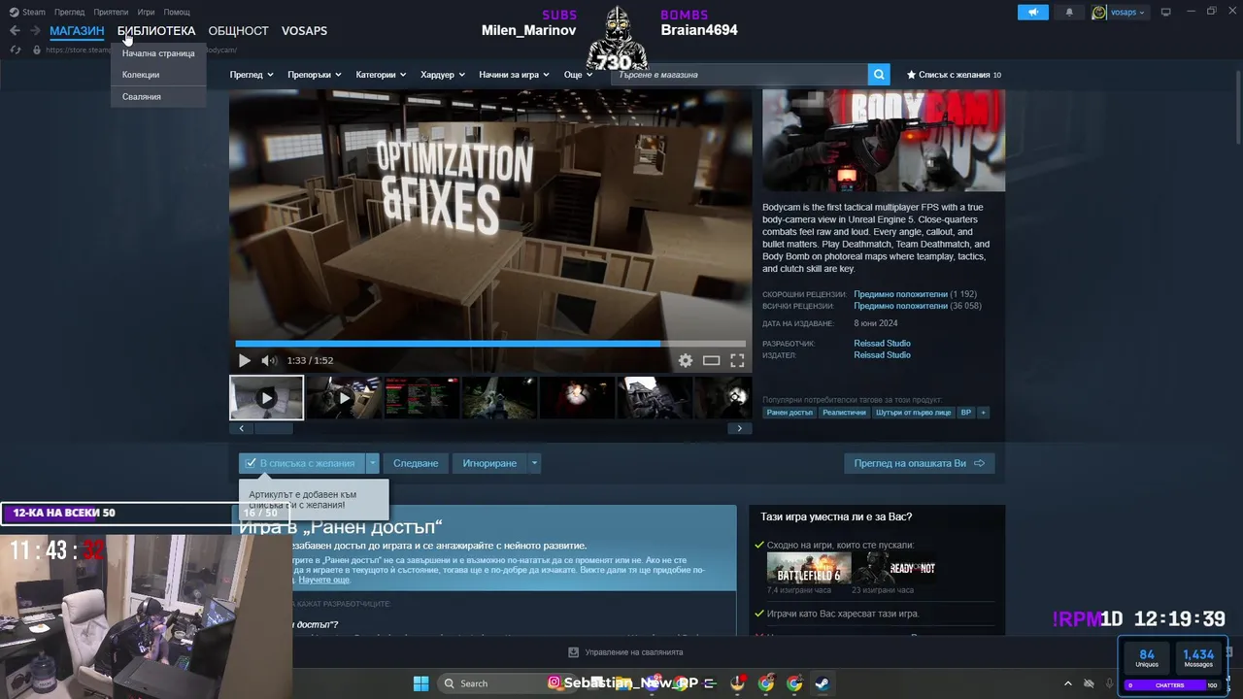This screenshot has height=699, width=1243.
Task: Go back with the left navigation arrow
Action: 15,31
